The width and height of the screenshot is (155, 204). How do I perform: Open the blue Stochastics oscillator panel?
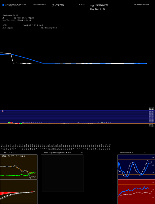(136, 167)
